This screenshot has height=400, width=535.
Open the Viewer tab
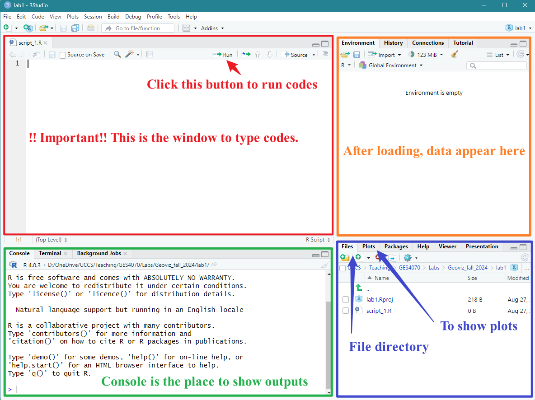coord(447,247)
